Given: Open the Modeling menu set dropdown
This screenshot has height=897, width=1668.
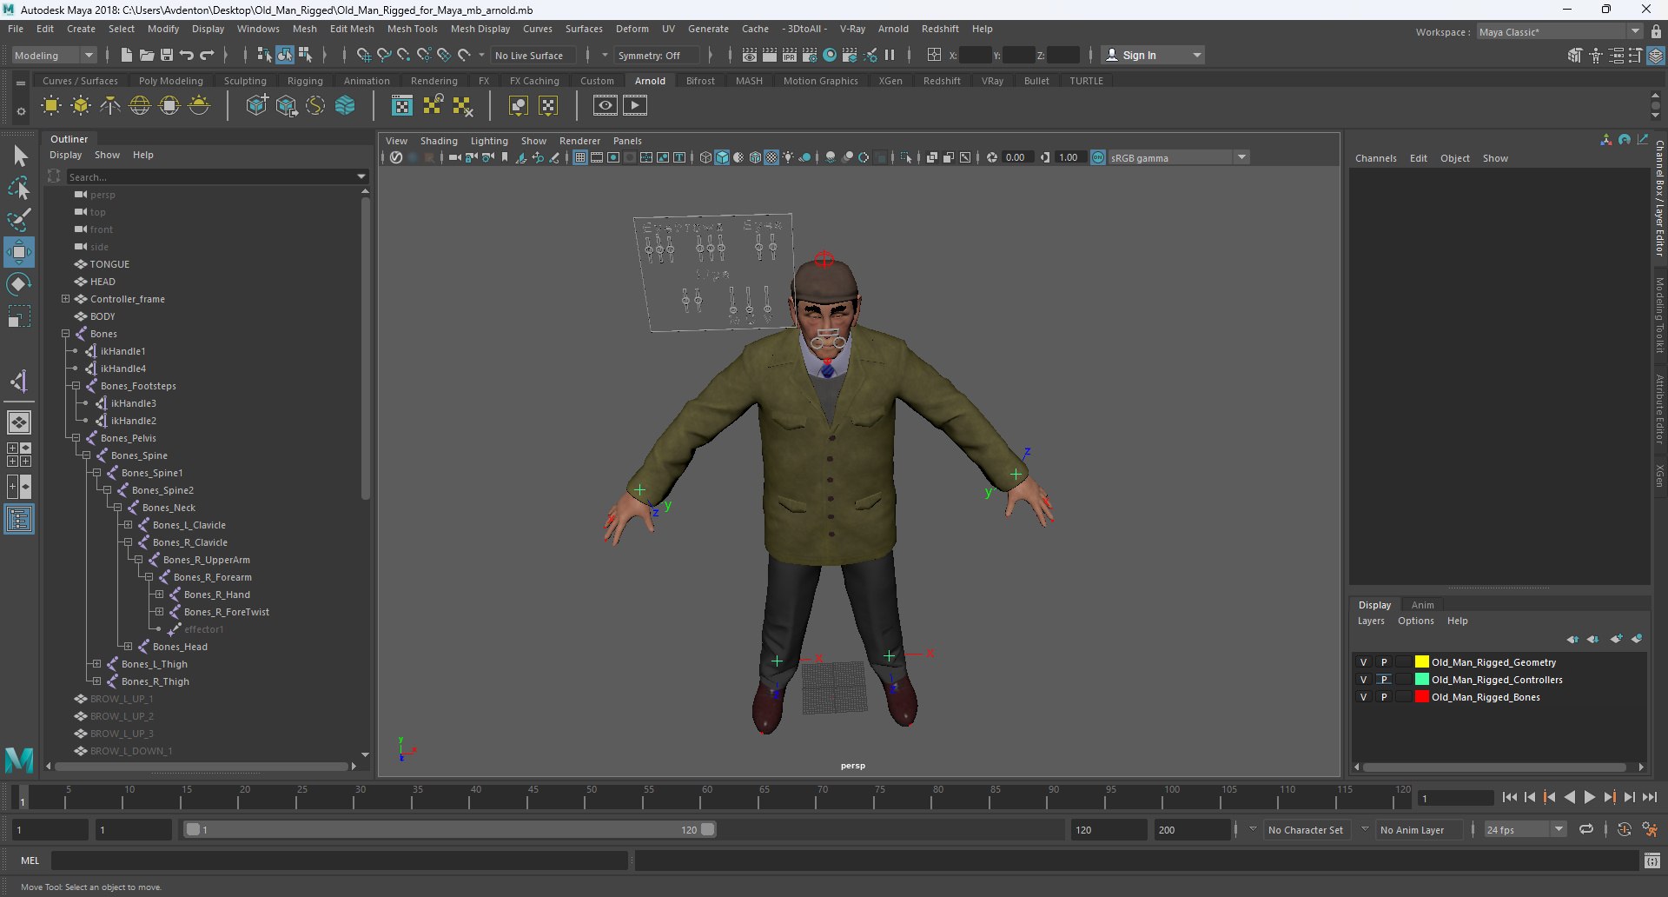Looking at the screenshot, I should click(54, 56).
